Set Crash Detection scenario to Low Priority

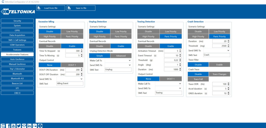(220, 31)
